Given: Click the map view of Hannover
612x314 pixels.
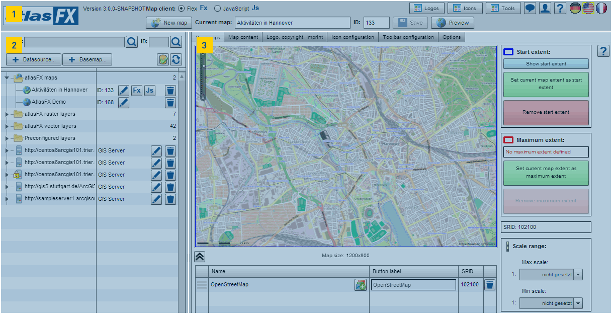Looking at the screenshot, I should [346, 146].
